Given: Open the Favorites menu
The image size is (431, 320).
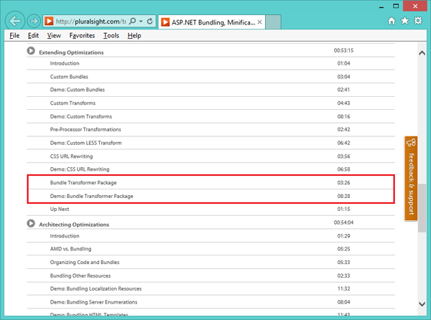Looking at the screenshot, I should coord(82,36).
